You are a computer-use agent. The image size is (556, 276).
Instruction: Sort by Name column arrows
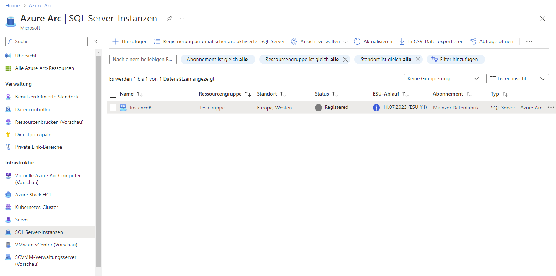[140, 94]
